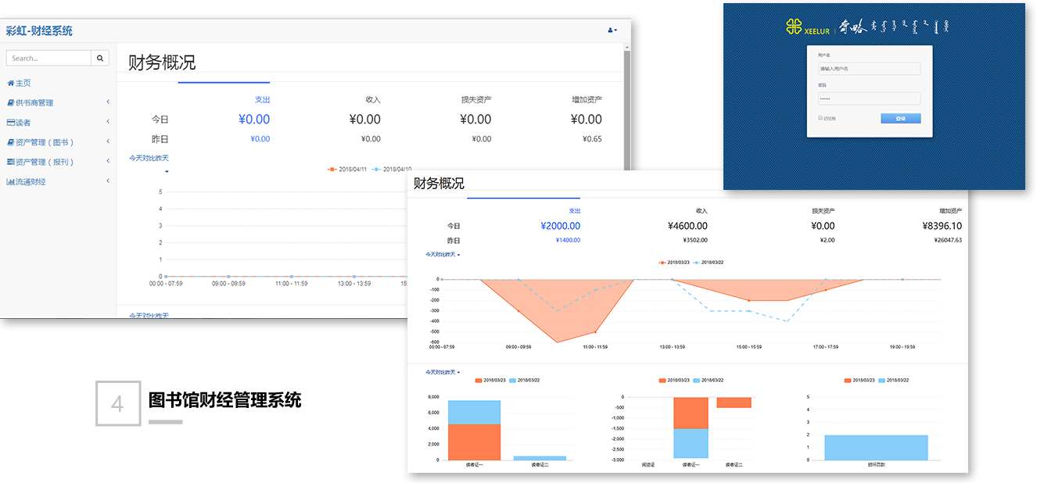Click the 图书馆财经管理系统 caption text
The height and width of the screenshot is (483, 1037).
tap(225, 401)
